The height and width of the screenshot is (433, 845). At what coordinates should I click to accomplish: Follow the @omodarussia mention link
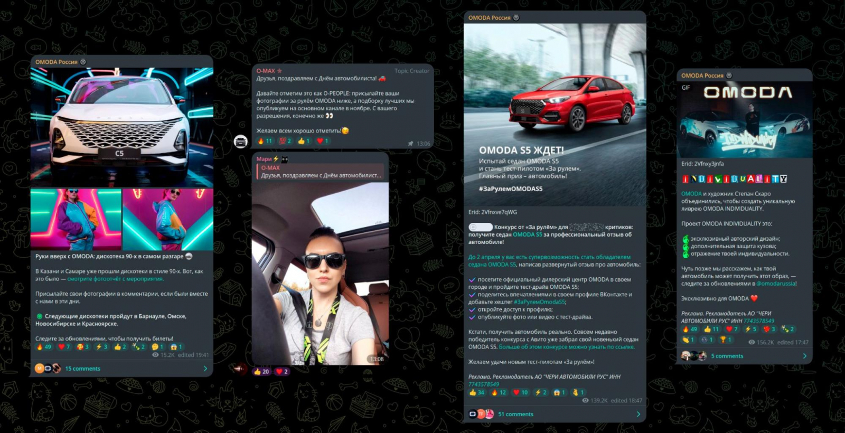click(775, 284)
